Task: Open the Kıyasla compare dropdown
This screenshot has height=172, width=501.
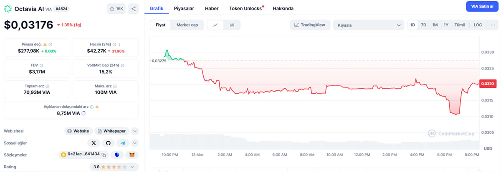Action: (x=369, y=25)
